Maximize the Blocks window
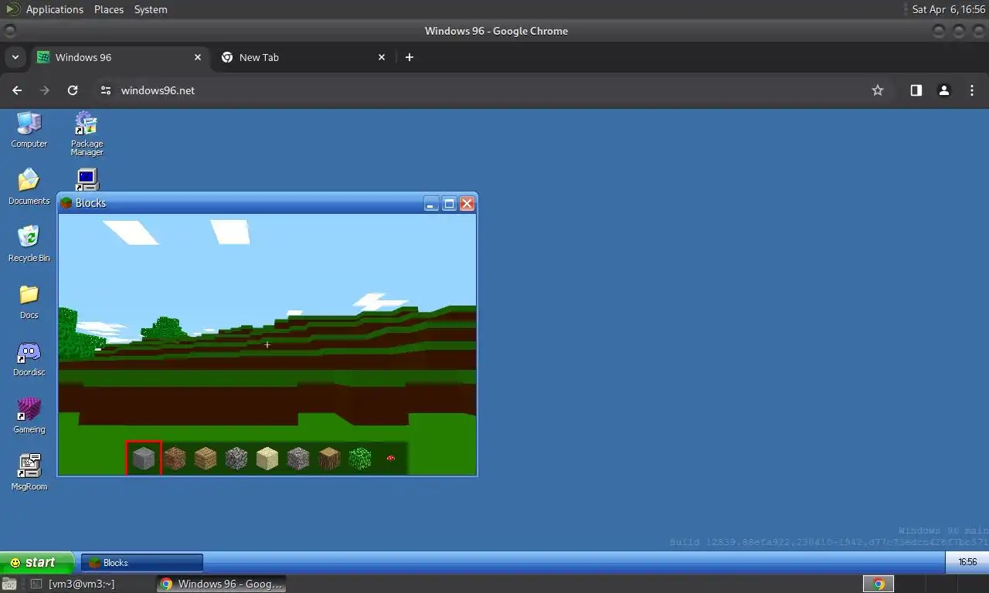 pos(449,204)
